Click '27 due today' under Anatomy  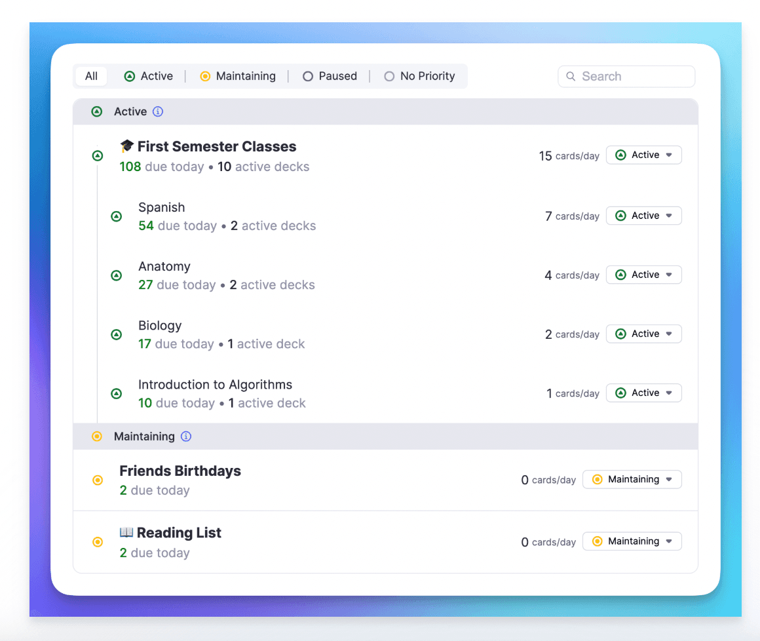177,285
